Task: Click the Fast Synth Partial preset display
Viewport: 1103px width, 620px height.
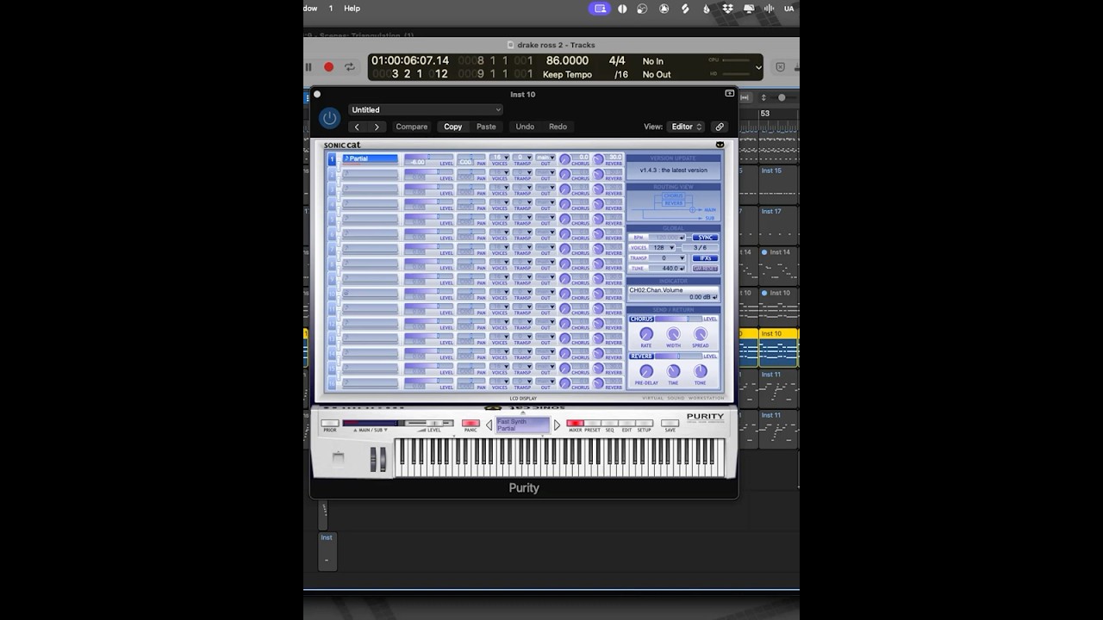Action: click(523, 425)
